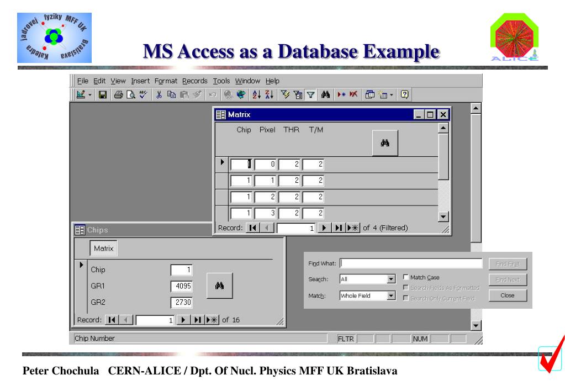Click the GR1 field showing 4095
This screenshot has height=391, width=565.
[181, 286]
